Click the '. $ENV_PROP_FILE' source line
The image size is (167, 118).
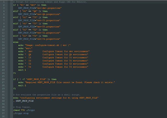click(23, 101)
